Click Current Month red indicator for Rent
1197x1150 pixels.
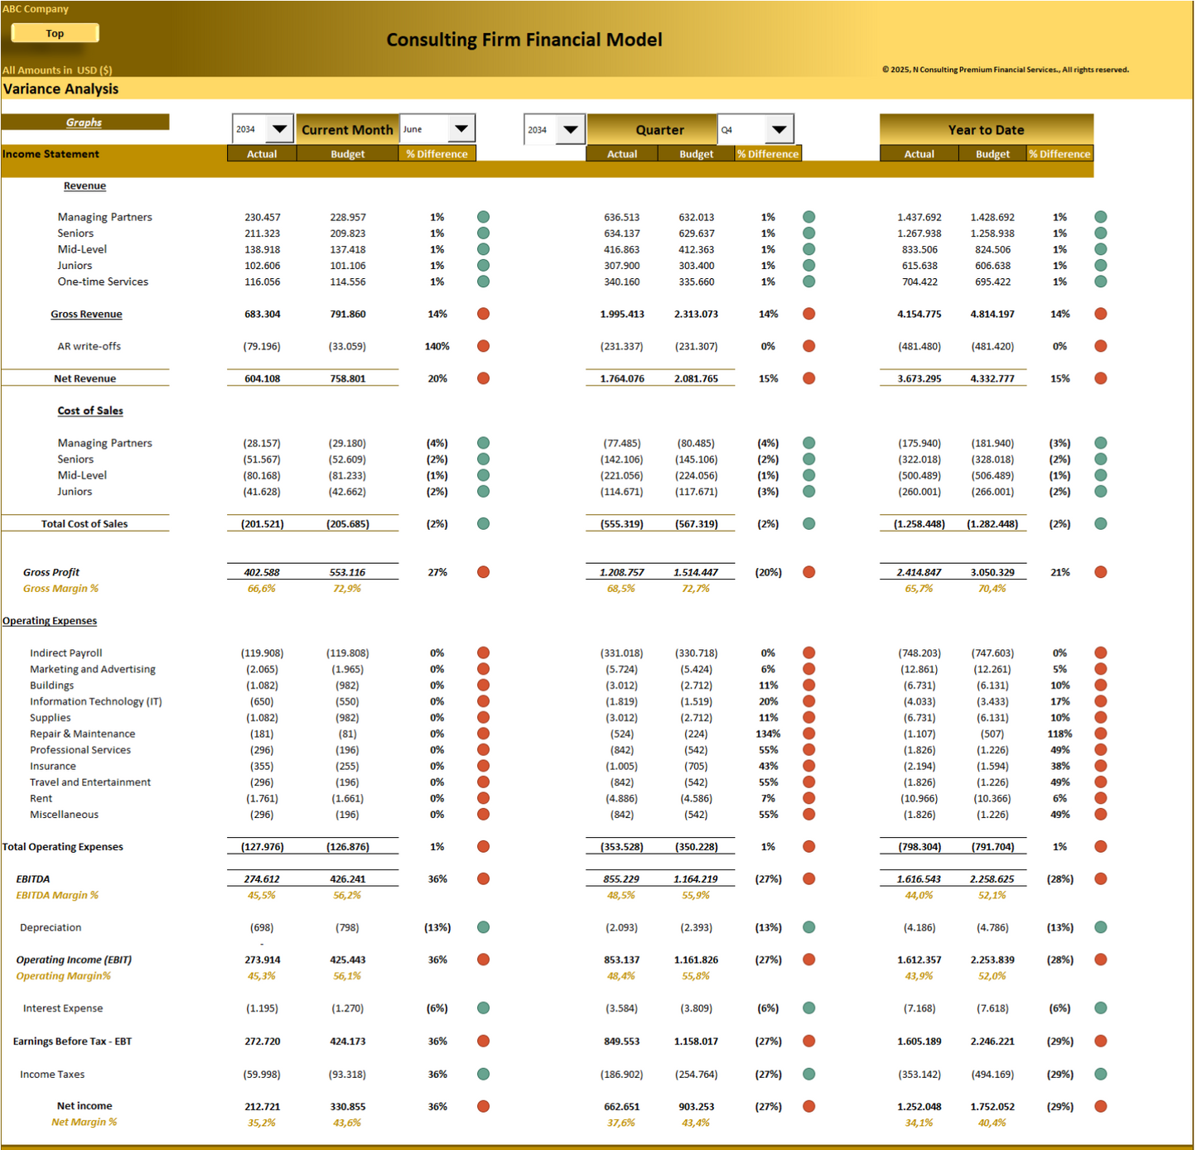click(484, 798)
